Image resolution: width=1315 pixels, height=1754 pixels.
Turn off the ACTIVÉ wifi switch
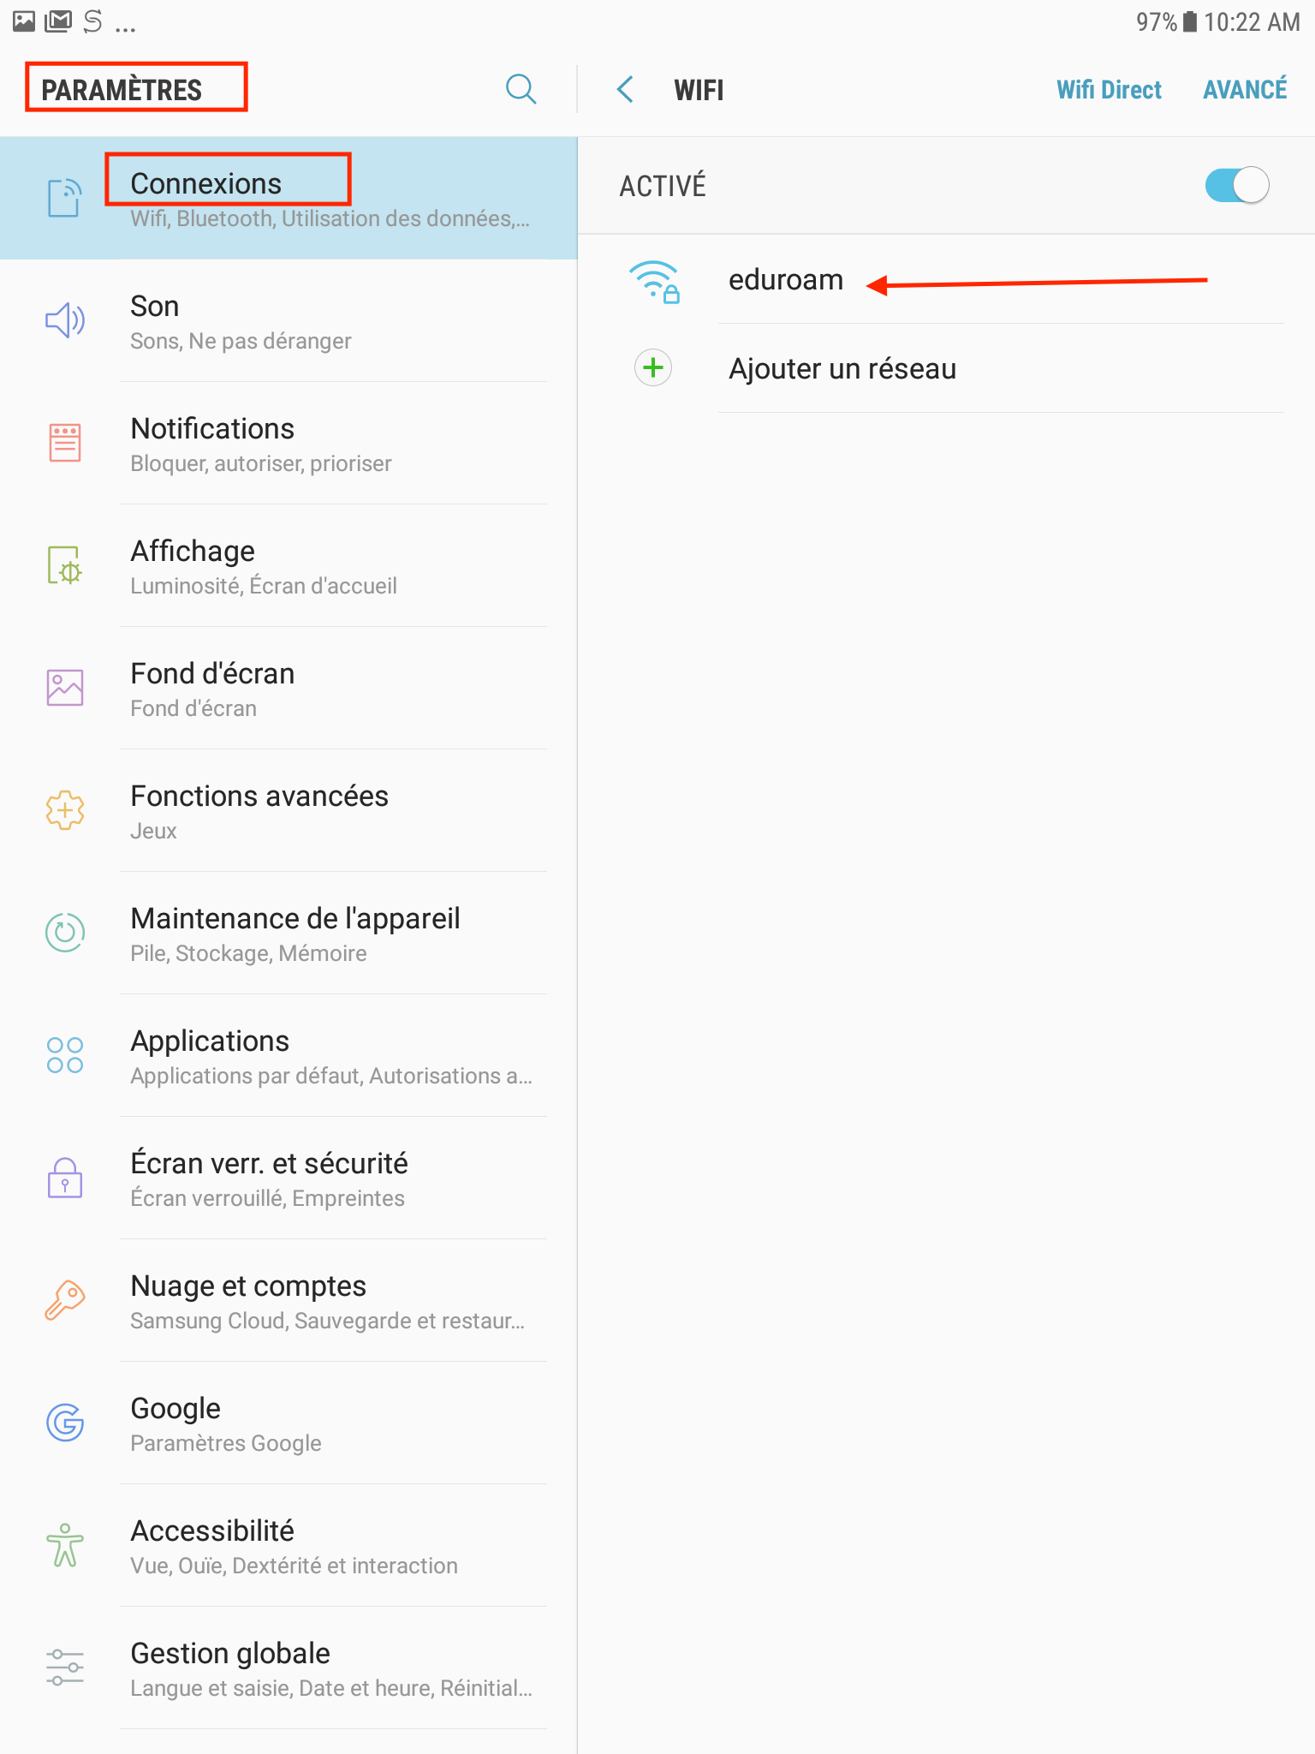click(1236, 185)
